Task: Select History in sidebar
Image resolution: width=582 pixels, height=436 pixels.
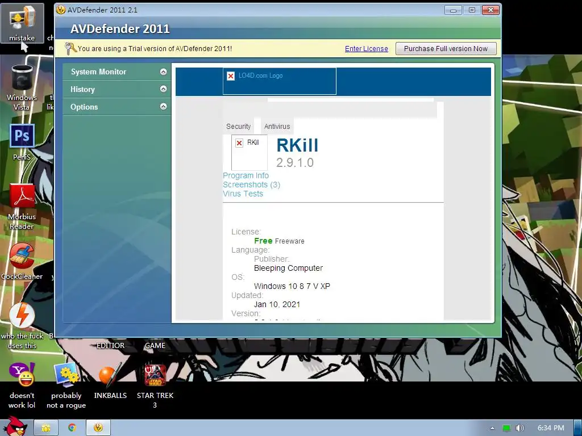Action: coord(82,89)
